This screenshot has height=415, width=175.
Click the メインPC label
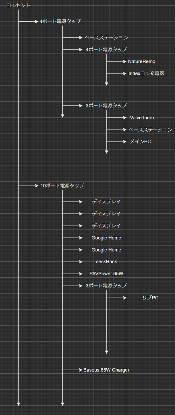[140, 141]
